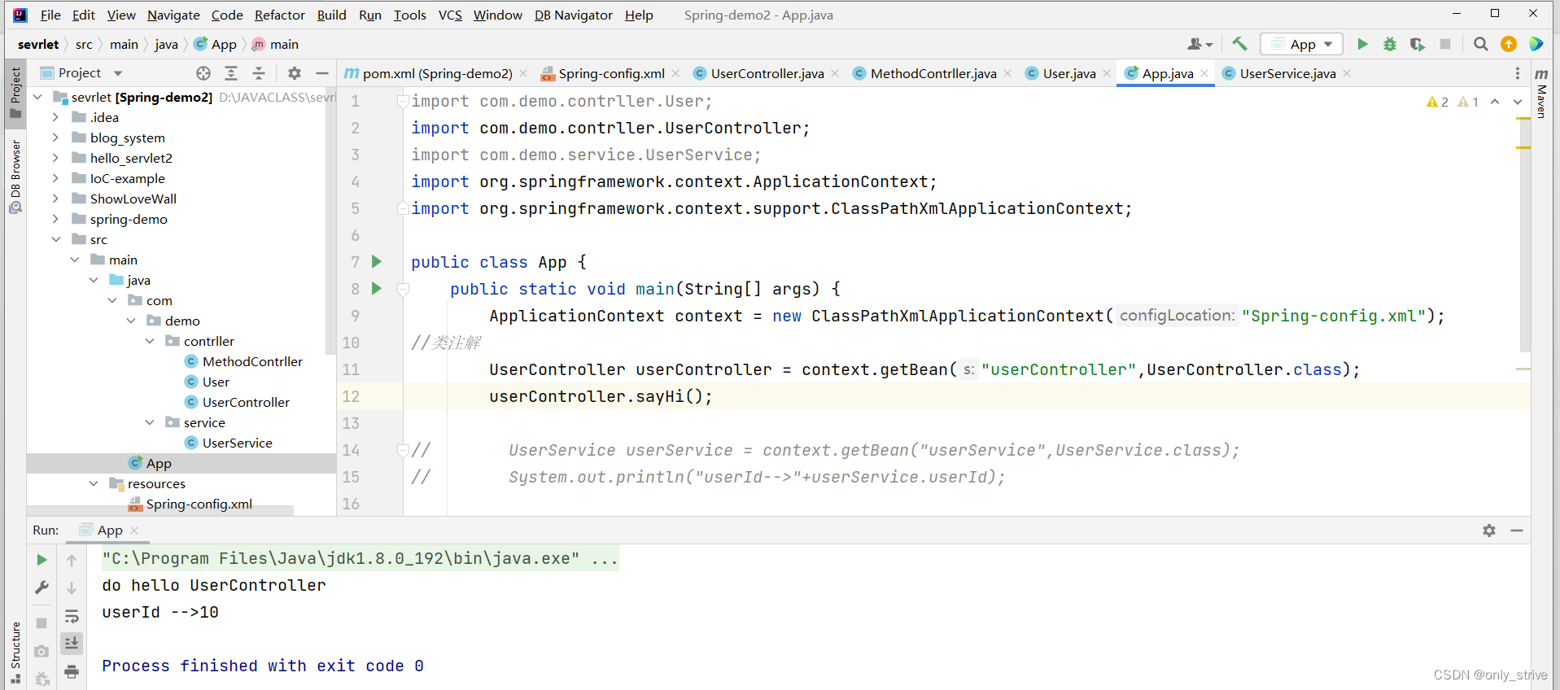
Task: Expand the ShowLoveWall folder
Action: tap(55, 199)
